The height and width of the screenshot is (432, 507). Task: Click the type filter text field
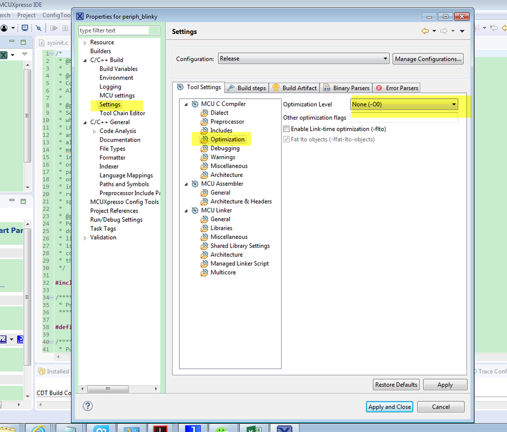point(119,30)
